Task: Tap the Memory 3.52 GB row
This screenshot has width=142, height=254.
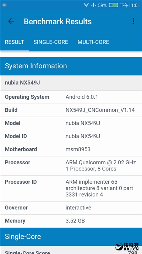Action: [71, 221]
